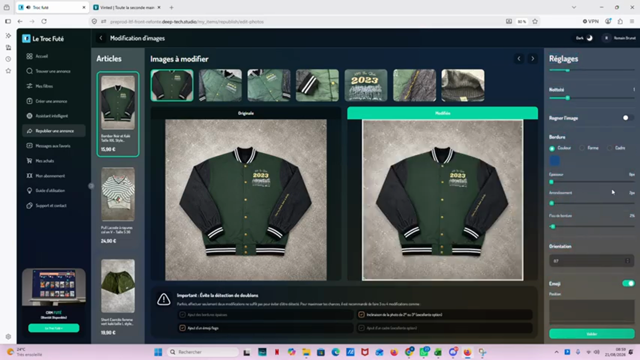640x360 pixels.
Task: Toggle the Dark mode moon icon
Action: tap(589, 38)
